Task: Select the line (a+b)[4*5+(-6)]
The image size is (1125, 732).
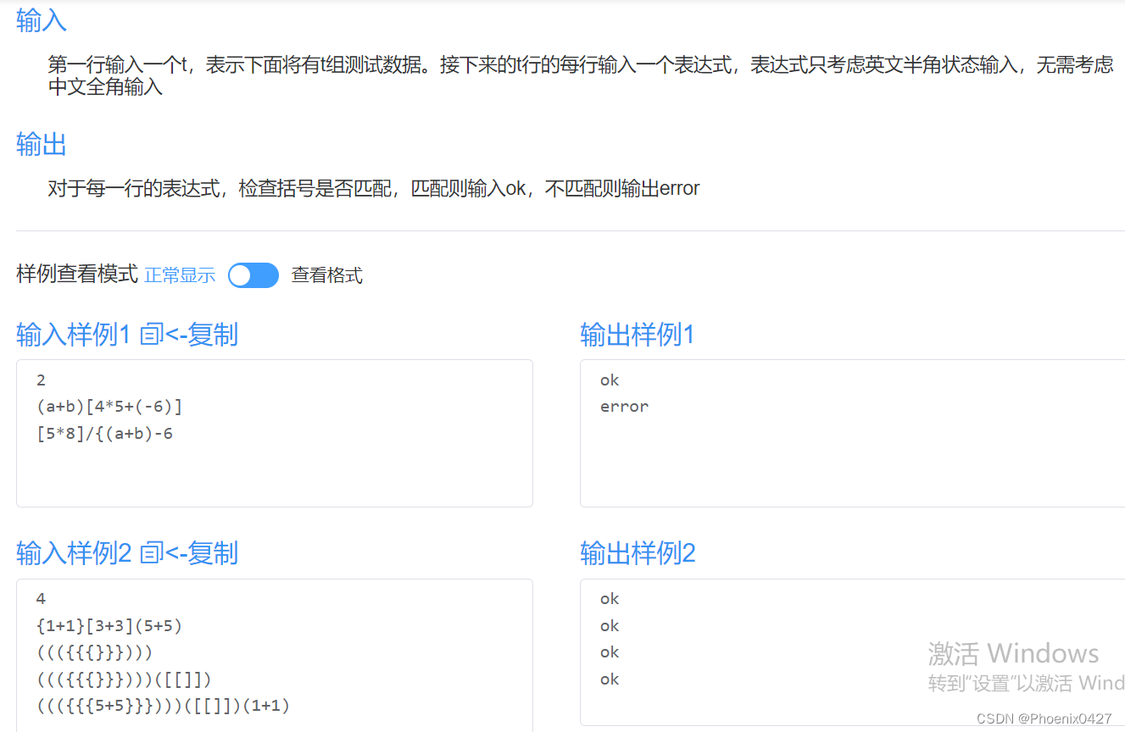Action: click(109, 407)
